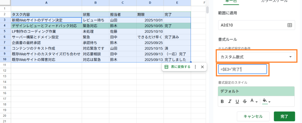The image size is (302, 123).
Task: Open the text color picker
Action: point(254,101)
